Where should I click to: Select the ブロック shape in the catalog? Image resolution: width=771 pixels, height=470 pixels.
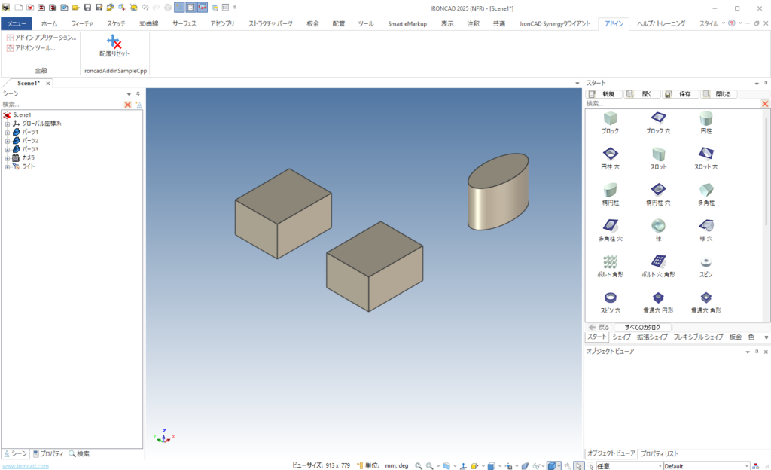click(610, 118)
